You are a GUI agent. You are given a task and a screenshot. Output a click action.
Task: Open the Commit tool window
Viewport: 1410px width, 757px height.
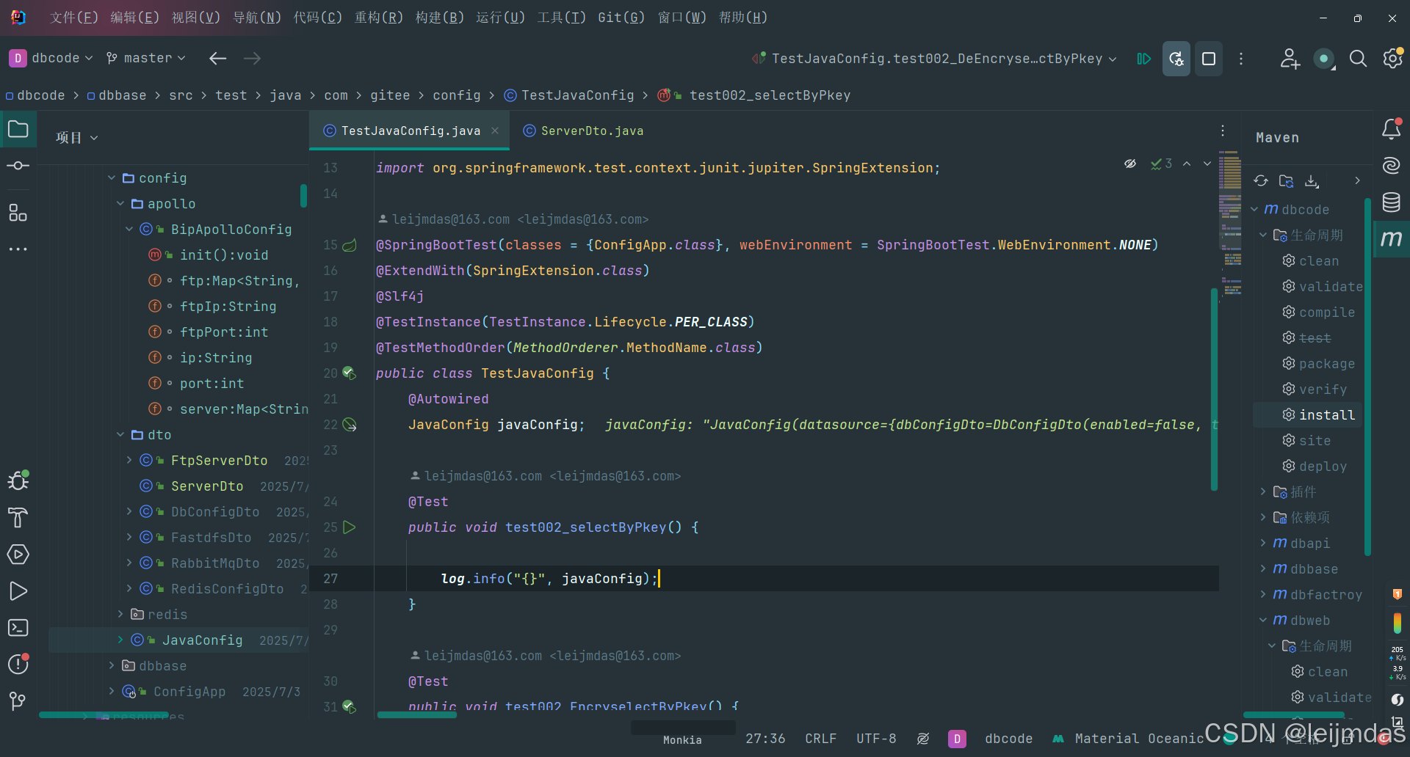coord(18,166)
